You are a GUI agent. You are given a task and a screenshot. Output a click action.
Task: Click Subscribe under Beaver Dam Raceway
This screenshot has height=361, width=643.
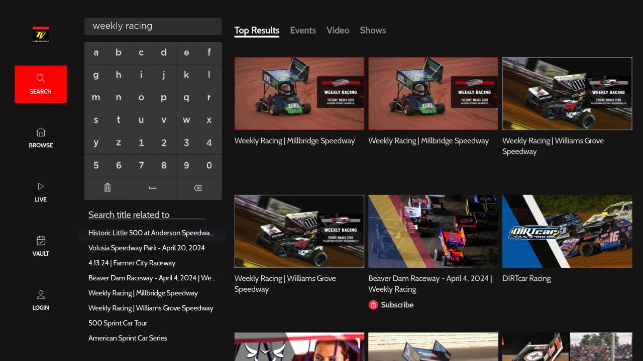click(397, 305)
